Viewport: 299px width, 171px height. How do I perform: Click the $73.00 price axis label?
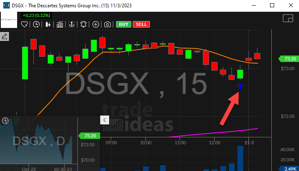(x=288, y=68)
